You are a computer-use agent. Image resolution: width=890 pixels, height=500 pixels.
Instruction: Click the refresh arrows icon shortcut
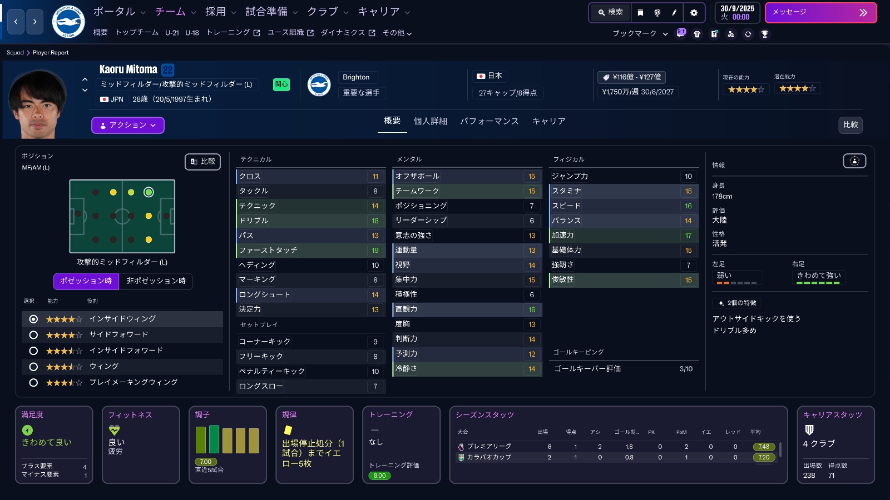tap(748, 34)
